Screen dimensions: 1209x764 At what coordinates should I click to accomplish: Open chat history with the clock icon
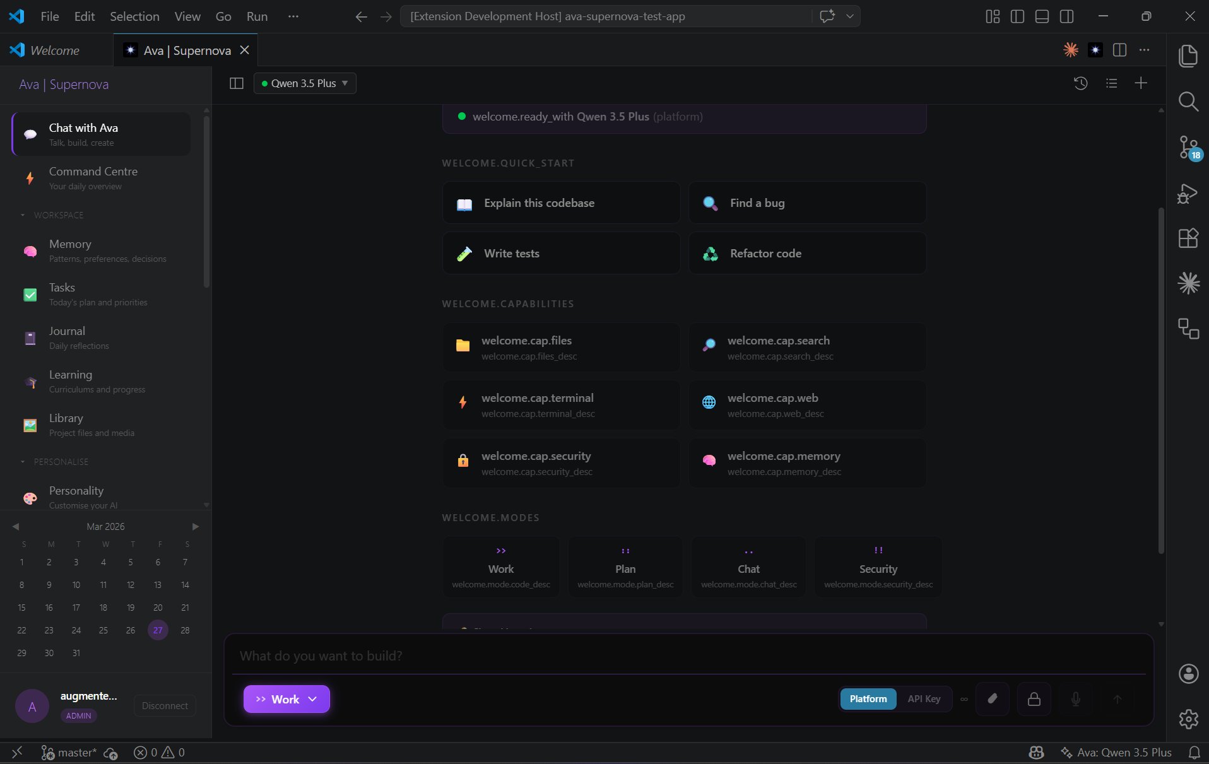click(x=1080, y=83)
